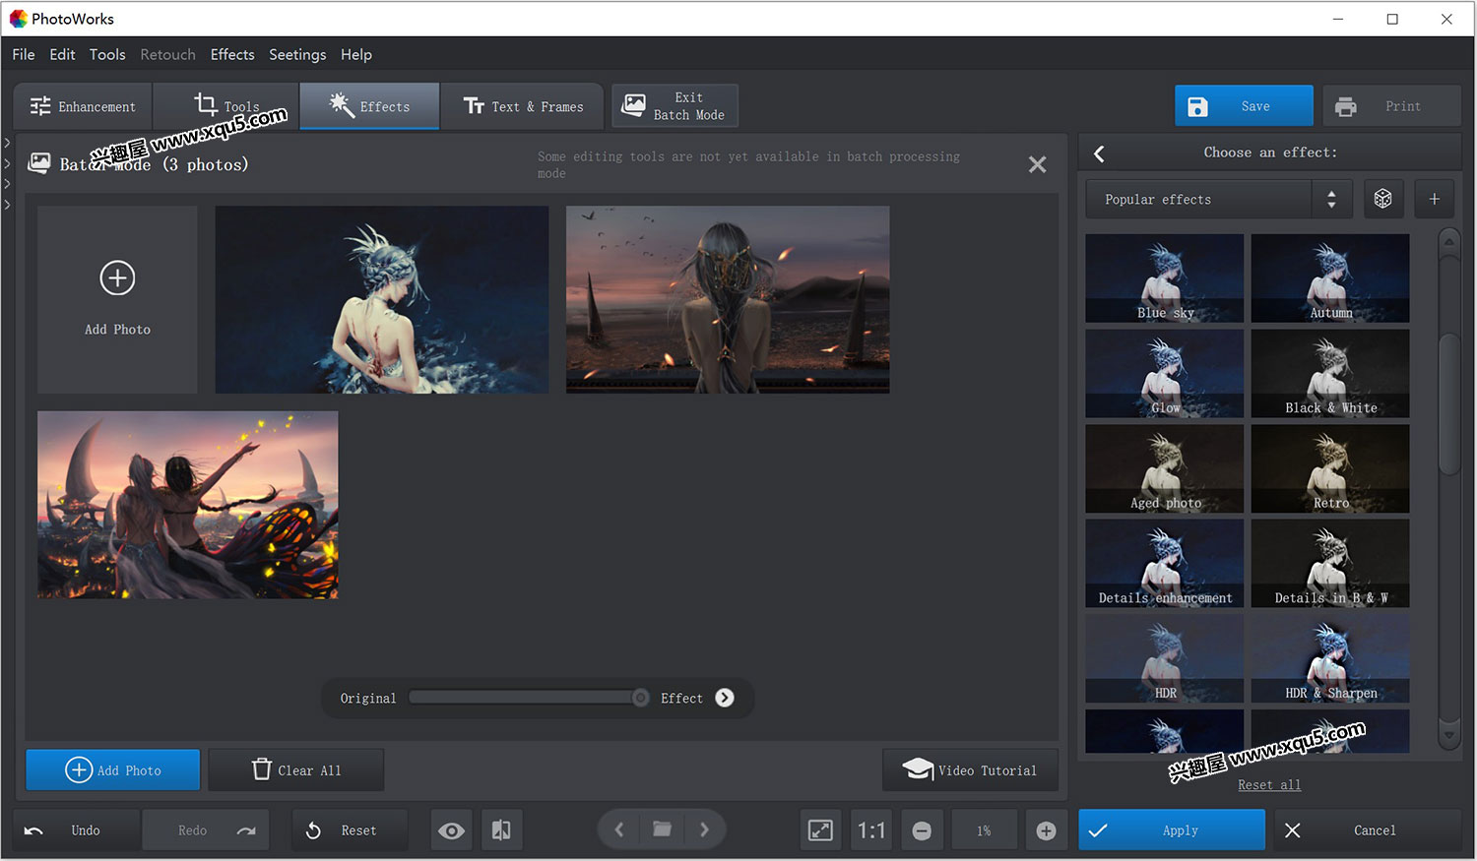Screen dimensions: 1477x861
Task: Open the Video Tutorial
Action: tap(971, 770)
